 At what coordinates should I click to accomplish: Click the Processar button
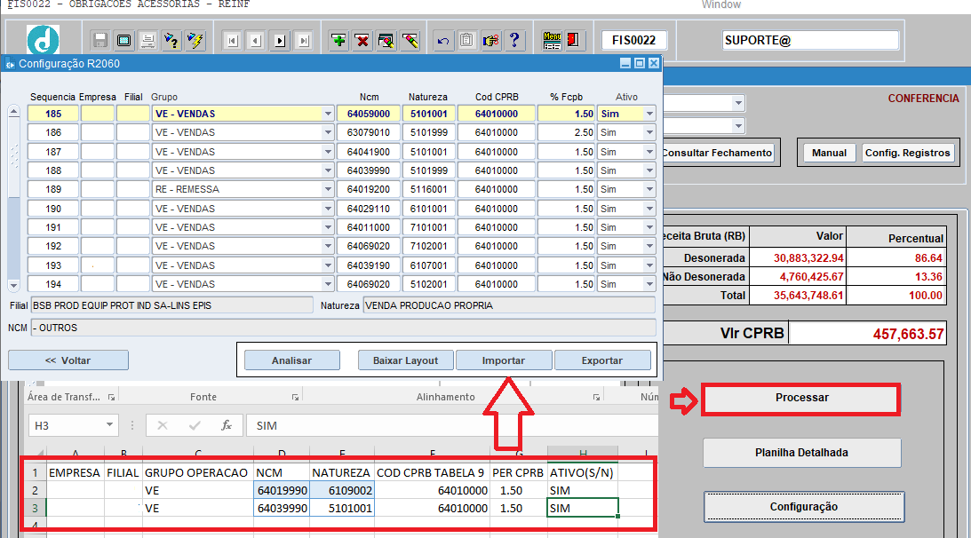pyautogui.click(x=801, y=398)
